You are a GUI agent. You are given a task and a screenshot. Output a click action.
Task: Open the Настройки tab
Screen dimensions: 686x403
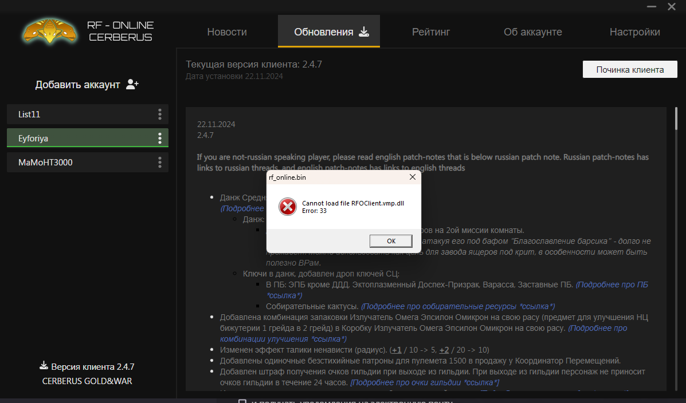pyautogui.click(x=635, y=32)
